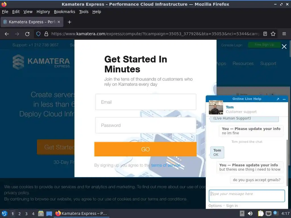Click the Email input field
The image size is (291, 218).
[146, 102]
